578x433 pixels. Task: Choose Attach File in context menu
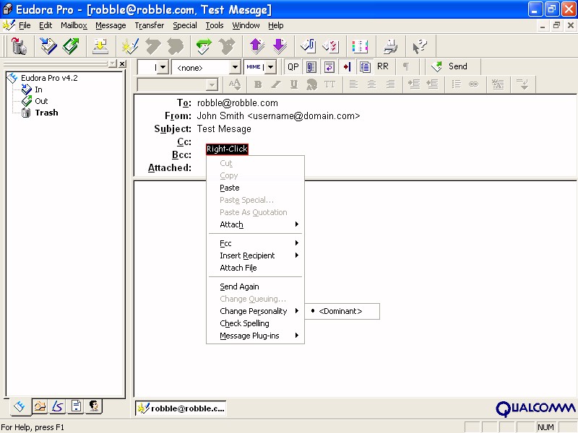256,268
